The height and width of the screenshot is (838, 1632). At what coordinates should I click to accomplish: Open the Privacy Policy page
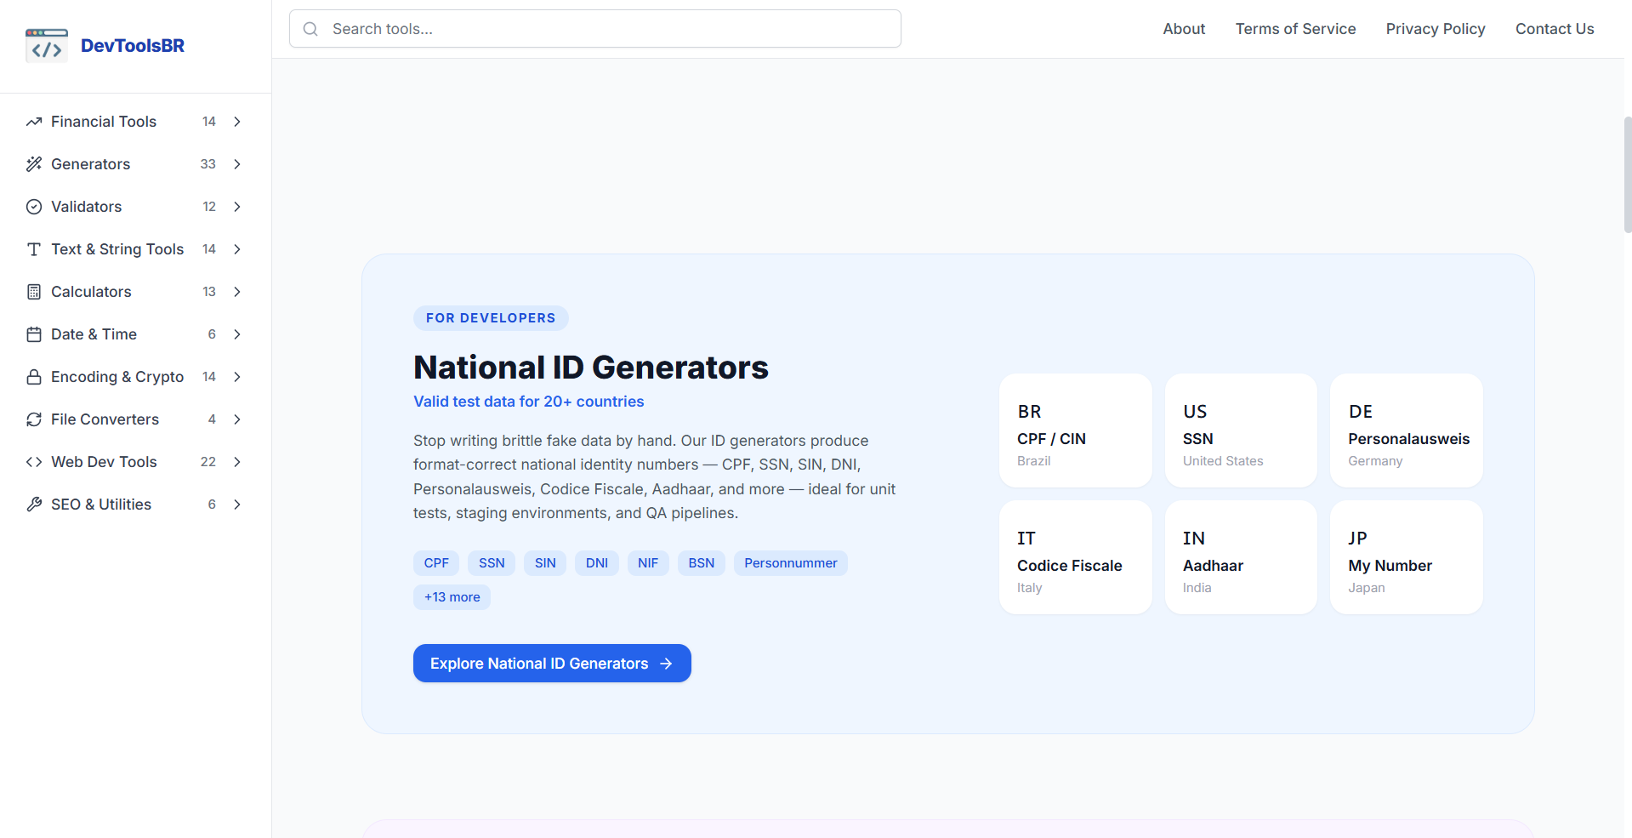click(x=1436, y=29)
